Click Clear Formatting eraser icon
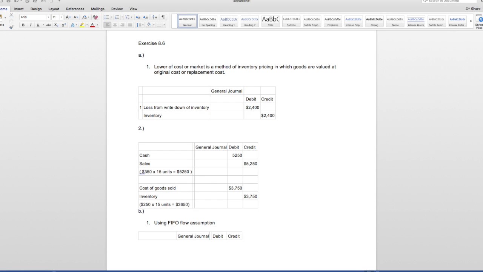Image resolution: width=483 pixels, height=272 pixels. (x=95, y=17)
